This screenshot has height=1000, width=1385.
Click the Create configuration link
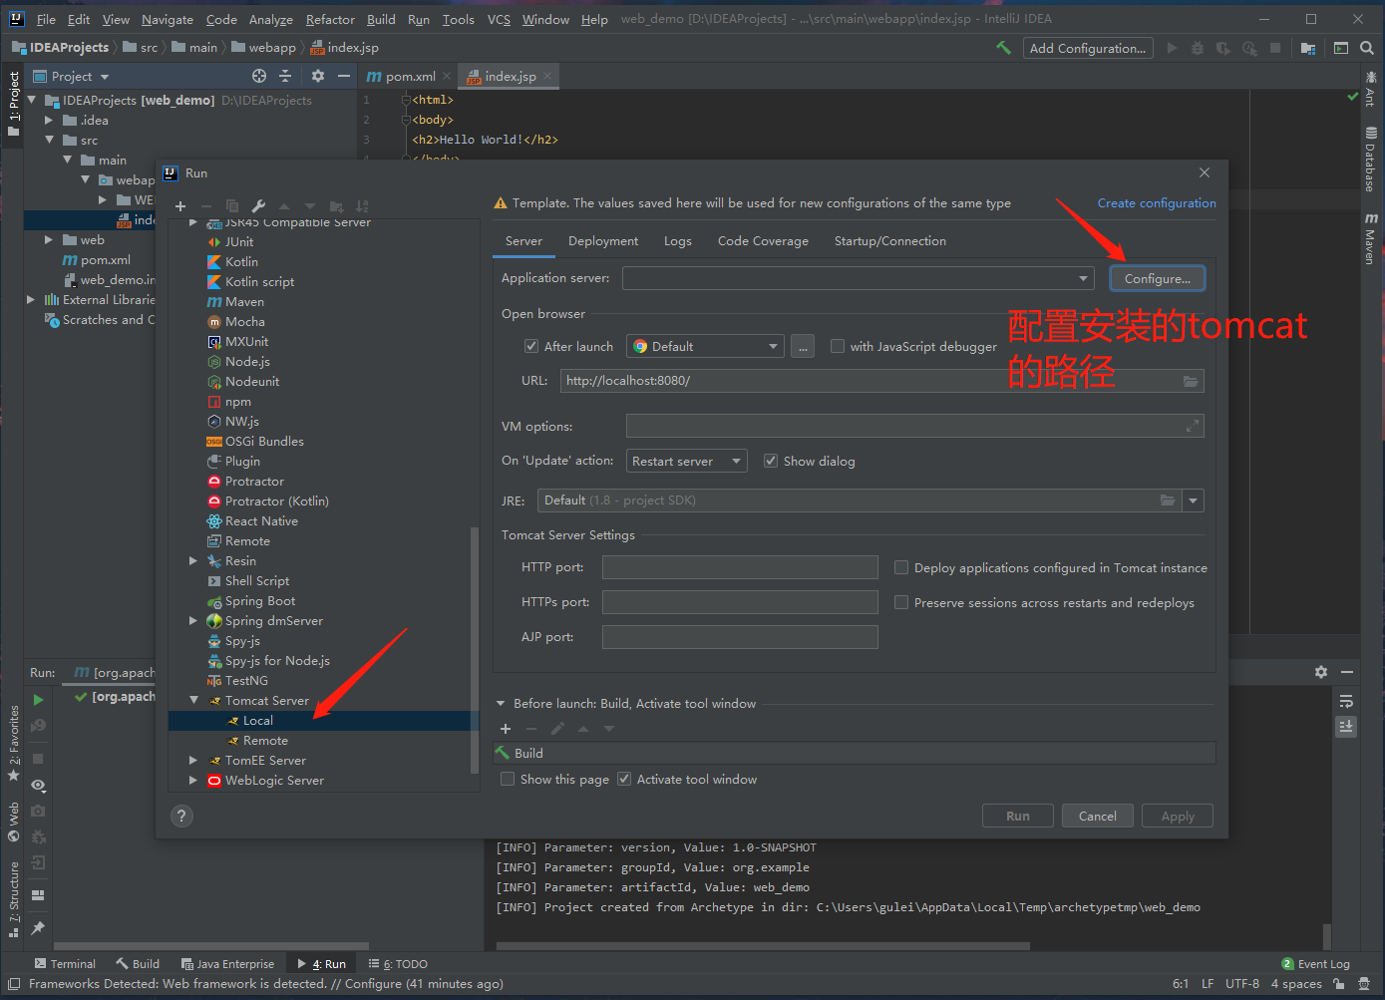tap(1157, 203)
